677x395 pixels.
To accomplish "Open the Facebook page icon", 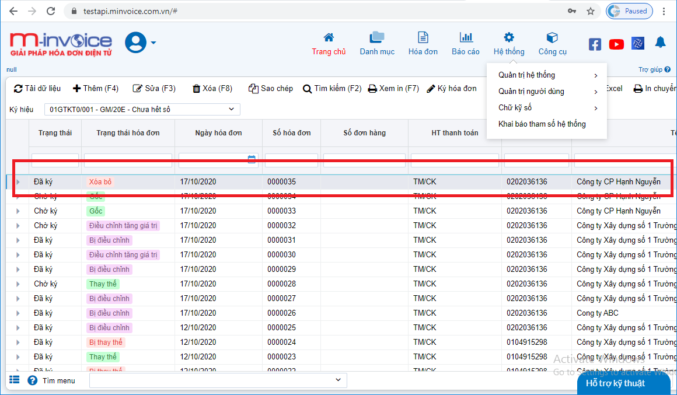I will pyautogui.click(x=595, y=44).
